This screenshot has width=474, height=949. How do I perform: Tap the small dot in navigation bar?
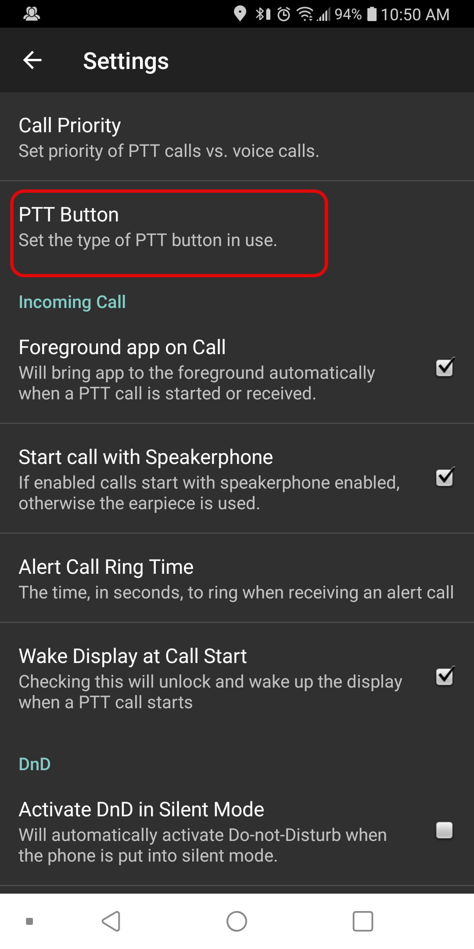tap(29, 921)
